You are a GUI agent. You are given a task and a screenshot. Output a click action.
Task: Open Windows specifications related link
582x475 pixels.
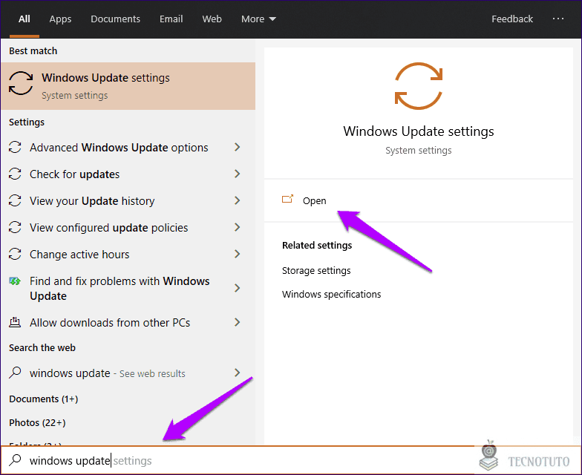331,294
